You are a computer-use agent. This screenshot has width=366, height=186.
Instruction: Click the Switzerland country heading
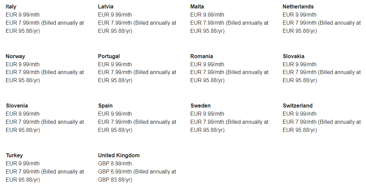tap(297, 106)
